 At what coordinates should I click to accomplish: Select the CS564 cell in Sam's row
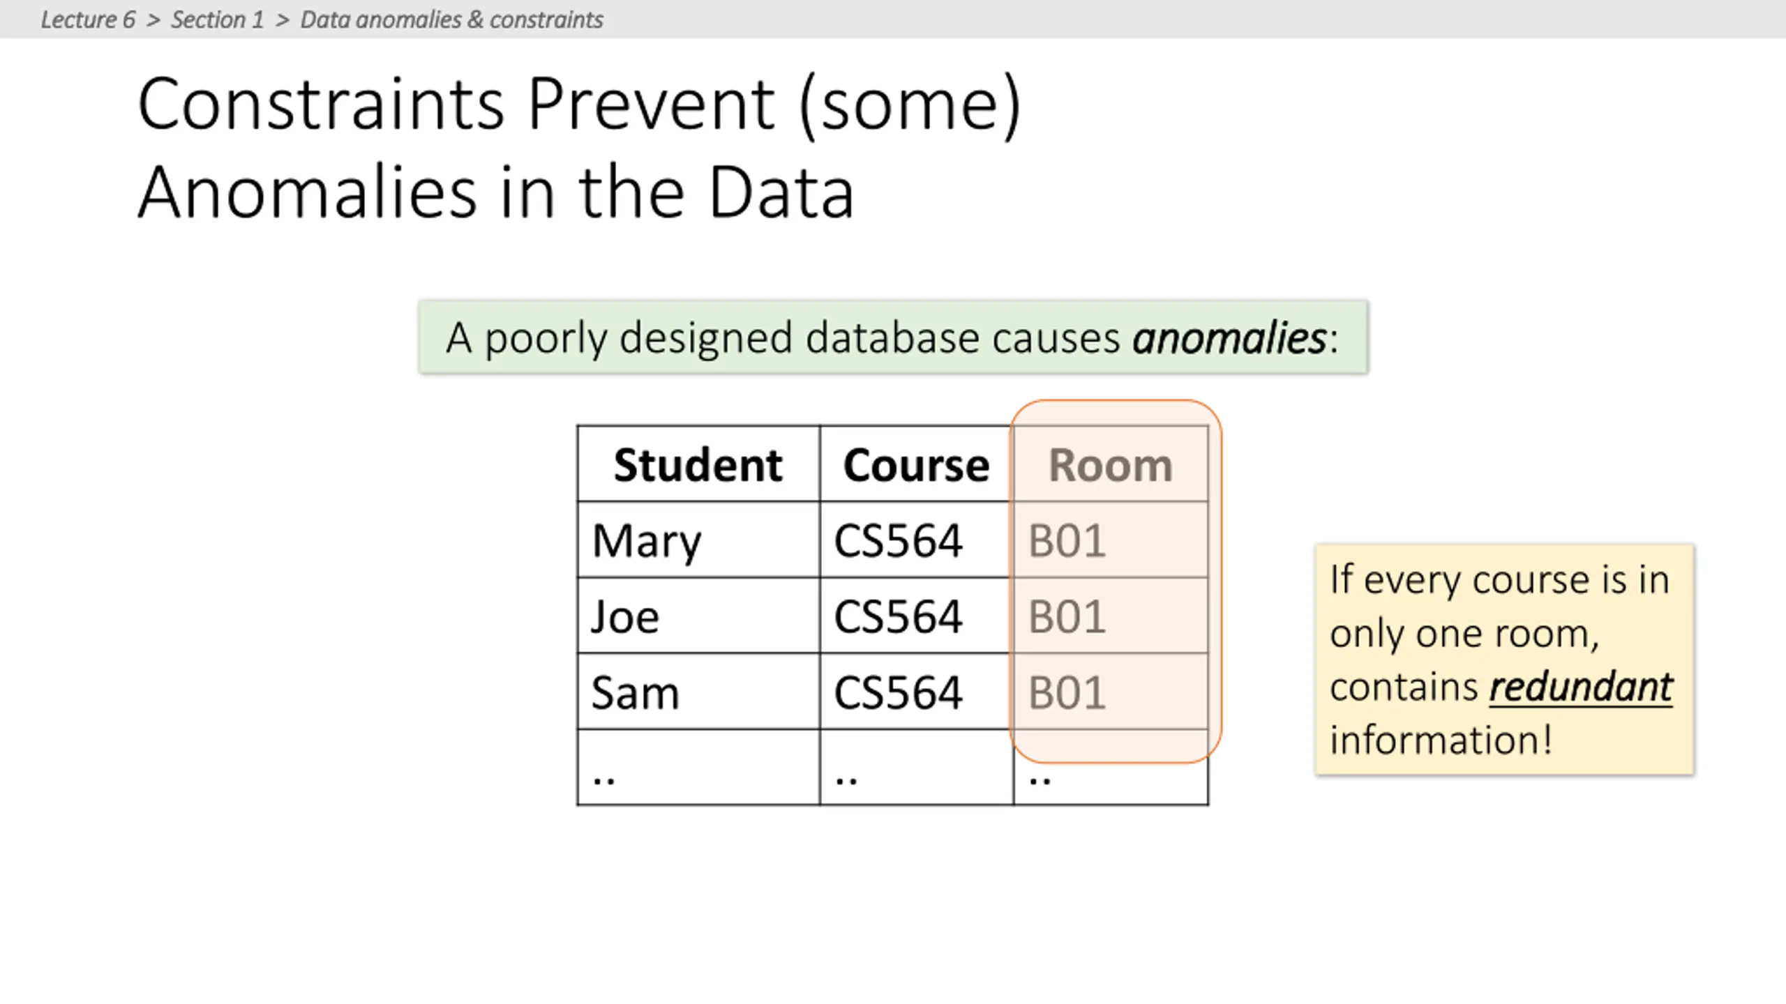coord(899,693)
